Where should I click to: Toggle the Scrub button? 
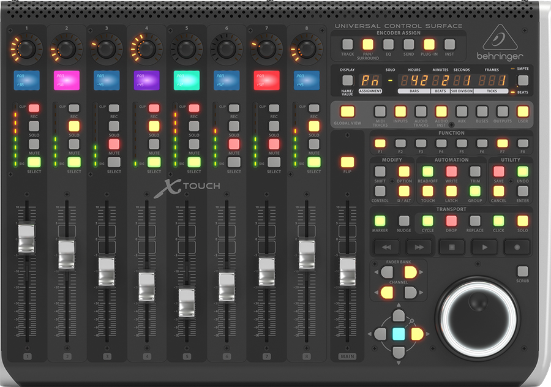(x=523, y=271)
